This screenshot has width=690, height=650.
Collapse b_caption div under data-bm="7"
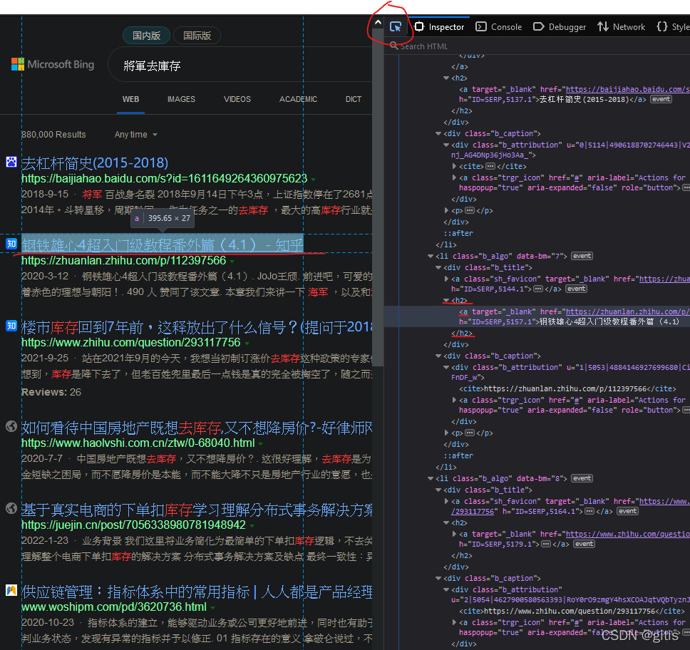[x=438, y=356]
